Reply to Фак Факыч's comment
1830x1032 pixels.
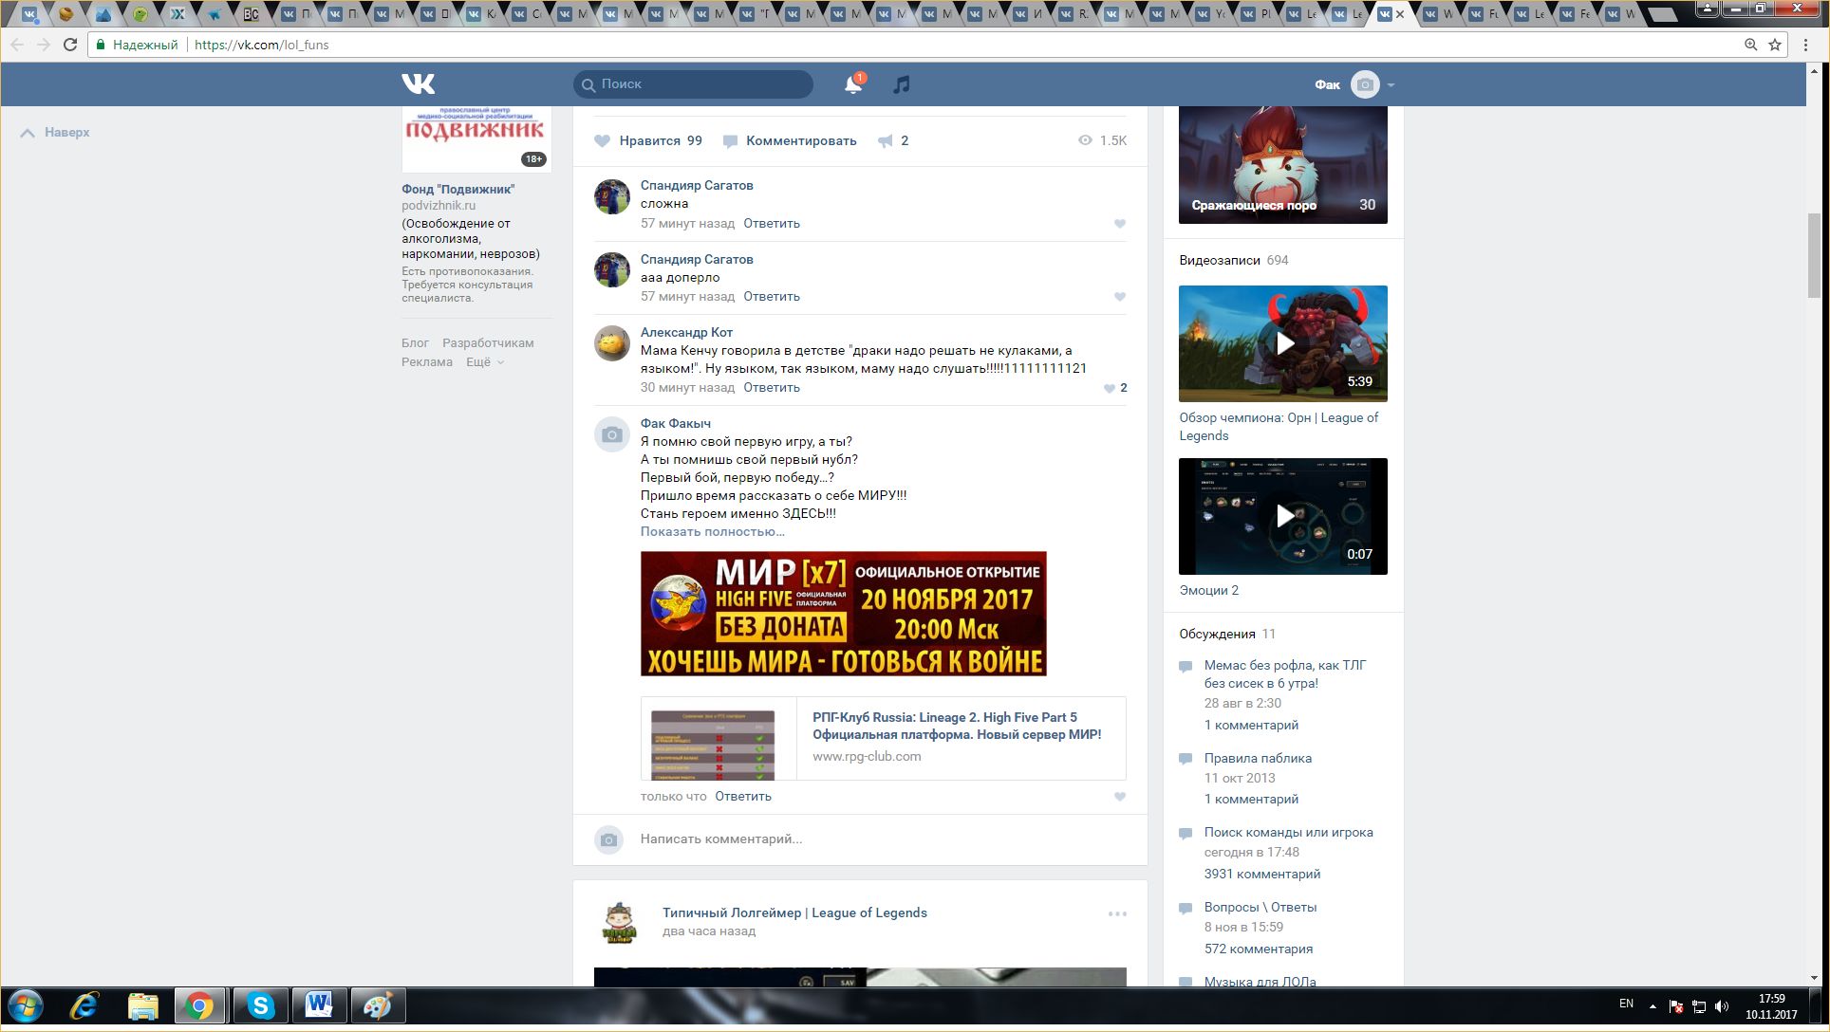pyautogui.click(x=743, y=797)
